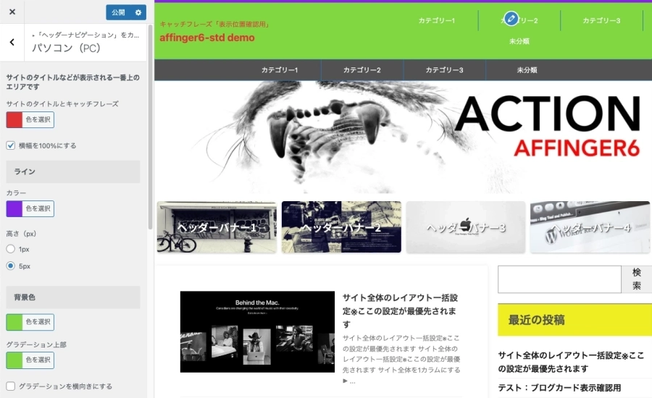Screen dimensions: 652x398
Task: Focus the sidebar search input field
Action: 559,279
